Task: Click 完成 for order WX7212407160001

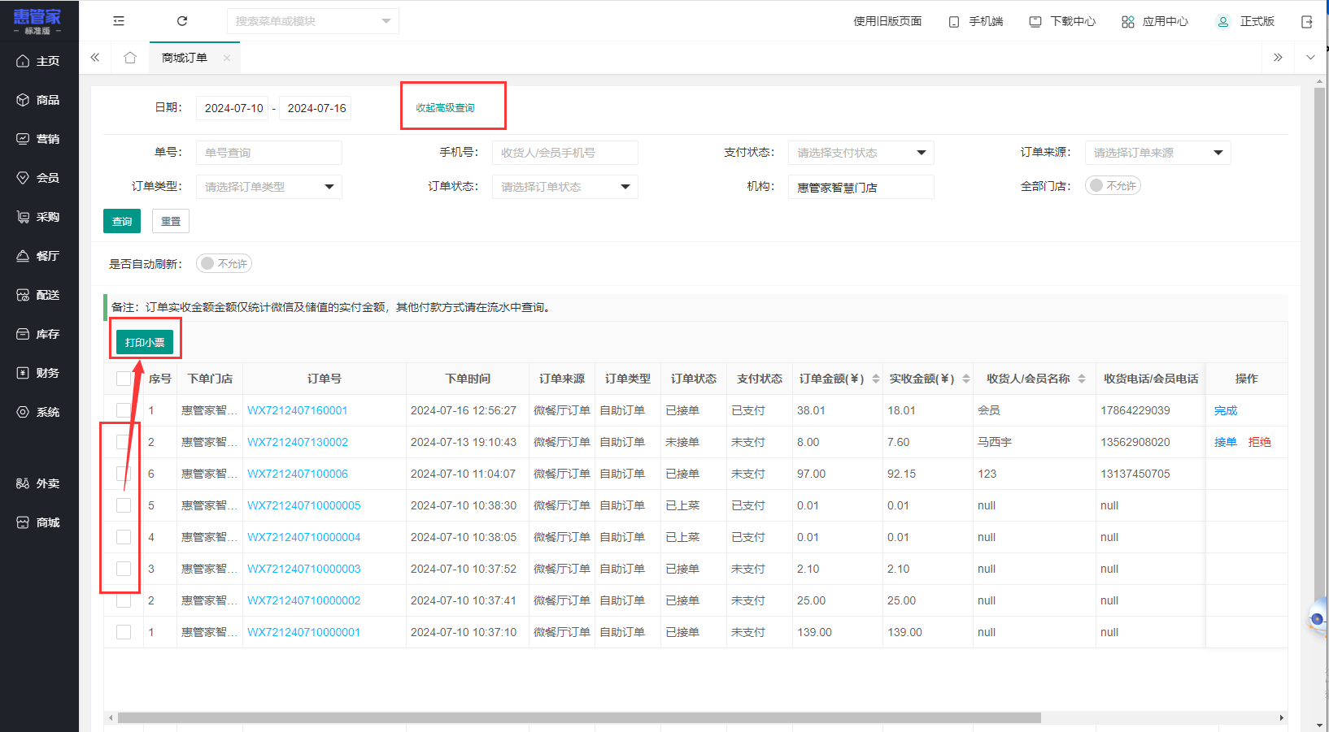Action: pyautogui.click(x=1226, y=410)
